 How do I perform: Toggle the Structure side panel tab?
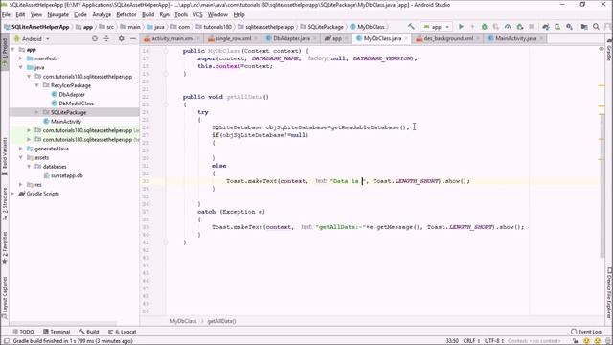coord(4,205)
